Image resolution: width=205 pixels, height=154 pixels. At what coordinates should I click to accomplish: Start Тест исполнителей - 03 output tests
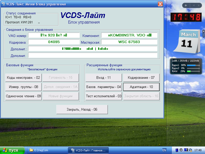pos(104,96)
